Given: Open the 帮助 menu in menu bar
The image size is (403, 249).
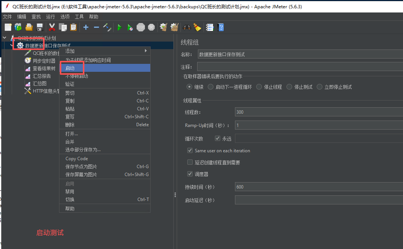Looking at the screenshot, I should 94,17.
